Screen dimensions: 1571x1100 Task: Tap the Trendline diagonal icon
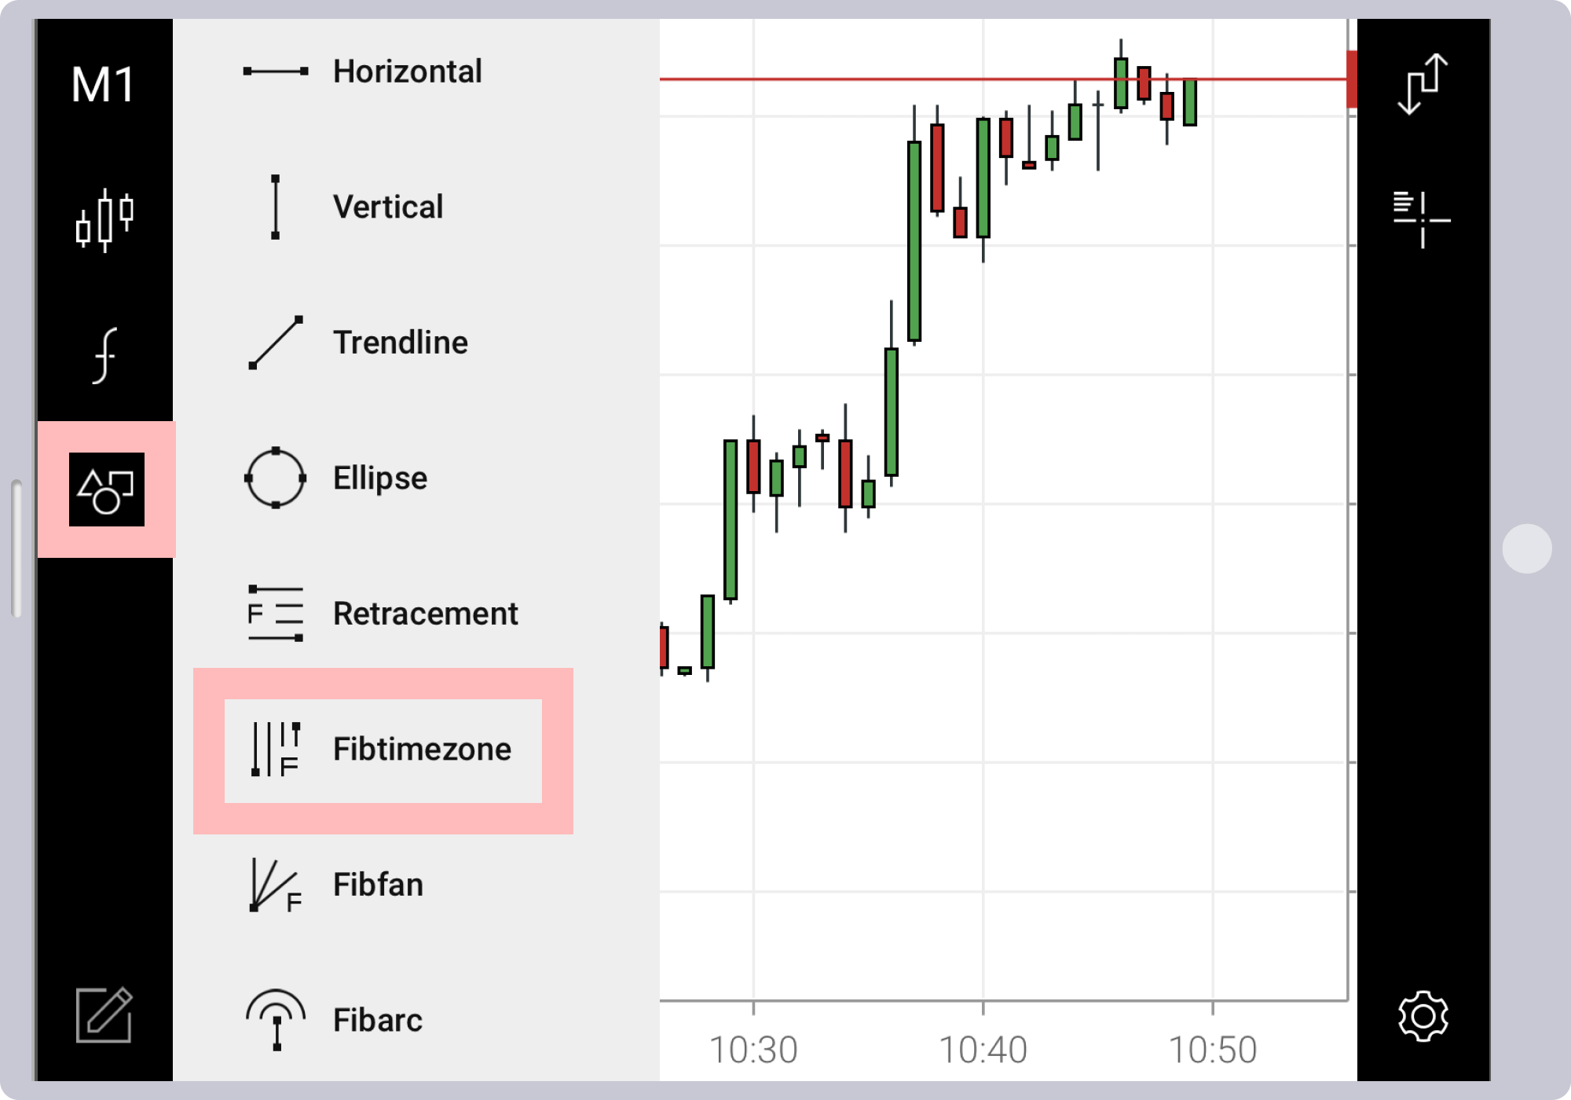point(276,343)
